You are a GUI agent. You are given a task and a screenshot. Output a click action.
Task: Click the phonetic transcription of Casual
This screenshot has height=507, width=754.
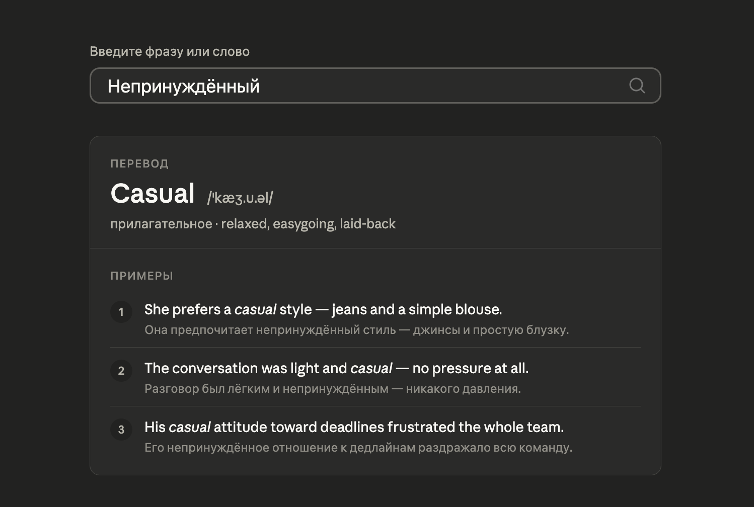tap(240, 198)
